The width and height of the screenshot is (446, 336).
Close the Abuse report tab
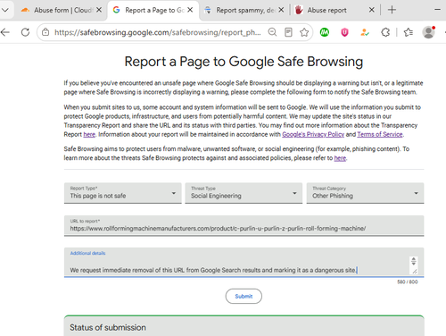372,10
